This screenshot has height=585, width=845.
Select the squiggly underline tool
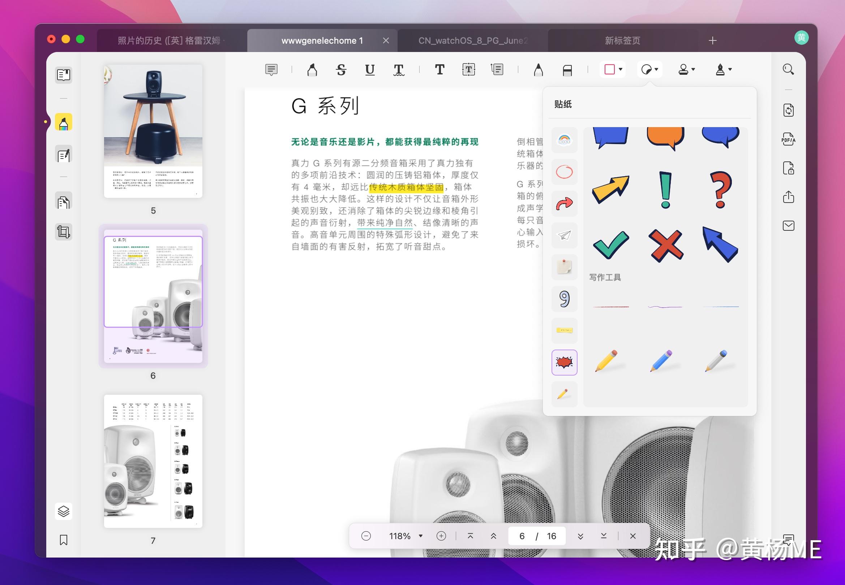399,69
